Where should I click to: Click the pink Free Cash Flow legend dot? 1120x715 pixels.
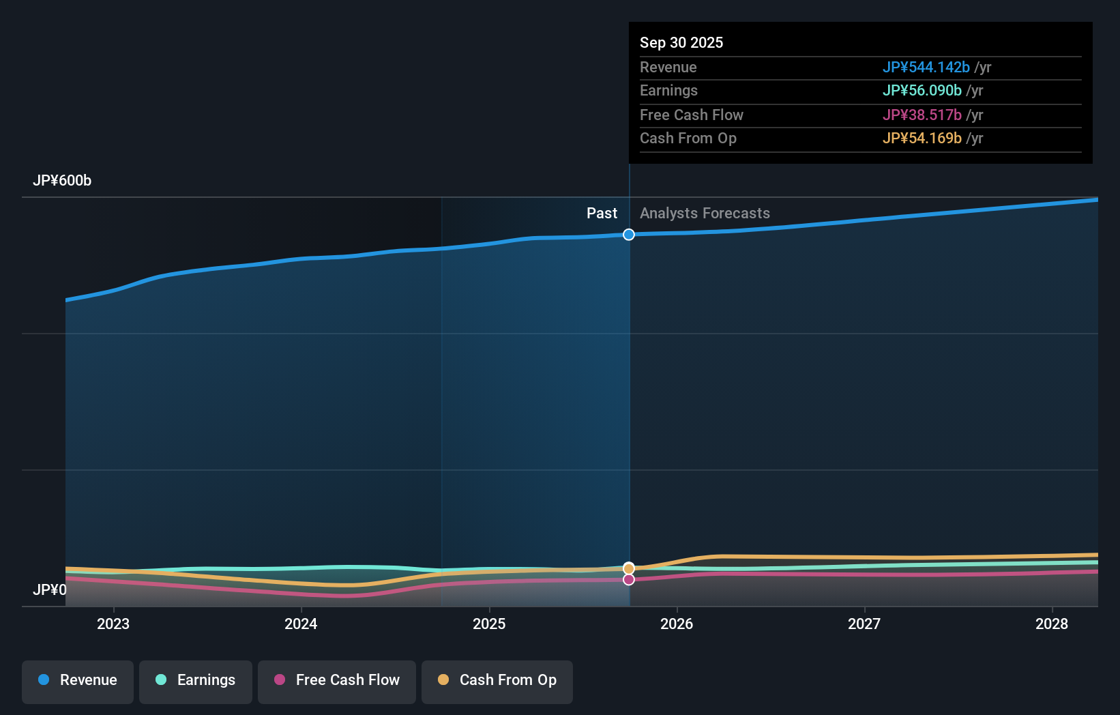(281, 680)
